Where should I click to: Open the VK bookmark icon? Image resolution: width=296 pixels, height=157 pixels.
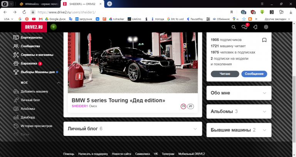(x=98, y=19)
